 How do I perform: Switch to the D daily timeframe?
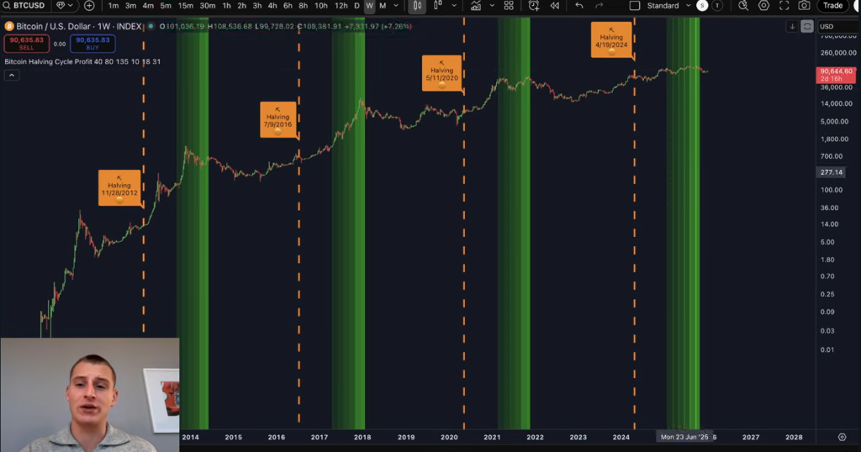357,6
